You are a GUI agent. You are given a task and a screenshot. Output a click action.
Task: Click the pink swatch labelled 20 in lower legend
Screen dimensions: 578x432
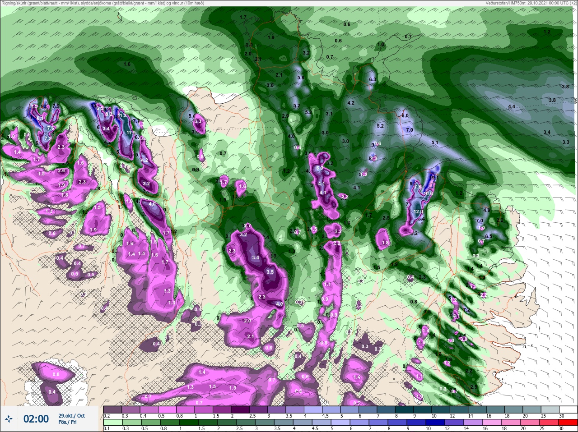(x=531, y=423)
